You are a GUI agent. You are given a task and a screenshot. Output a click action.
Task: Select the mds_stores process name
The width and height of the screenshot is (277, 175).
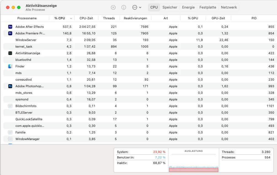[24, 93]
